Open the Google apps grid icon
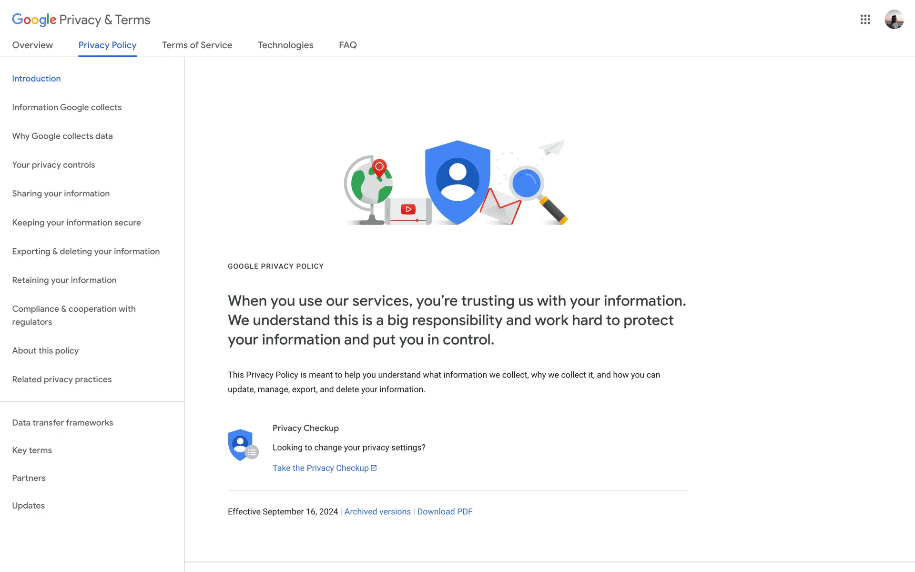This screenshot has height=572, width=915. tap(865, 20)
